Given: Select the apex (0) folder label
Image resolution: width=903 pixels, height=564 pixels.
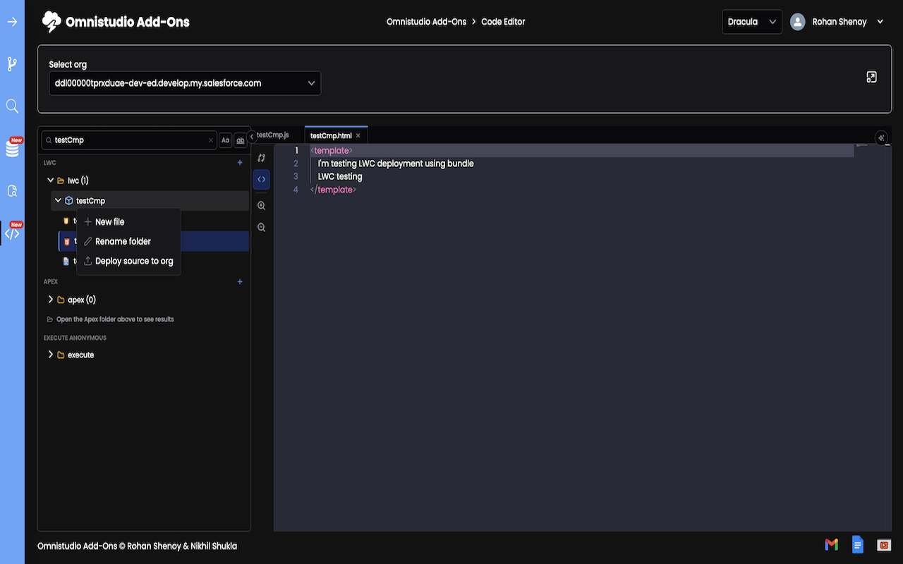Looking at the screenshot, I should [x=82, y=300].
